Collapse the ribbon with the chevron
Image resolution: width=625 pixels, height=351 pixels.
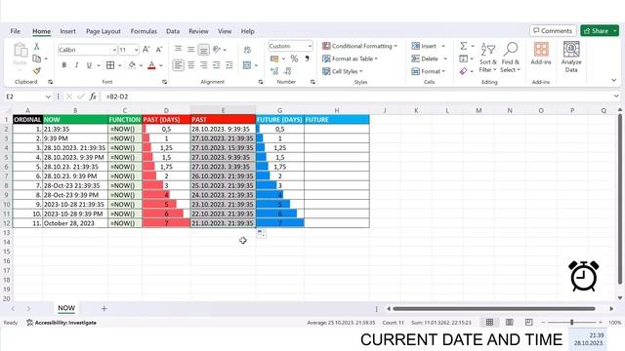614,80
